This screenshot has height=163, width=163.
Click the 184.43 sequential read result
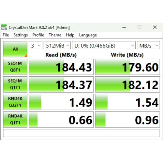click(61, 67)
